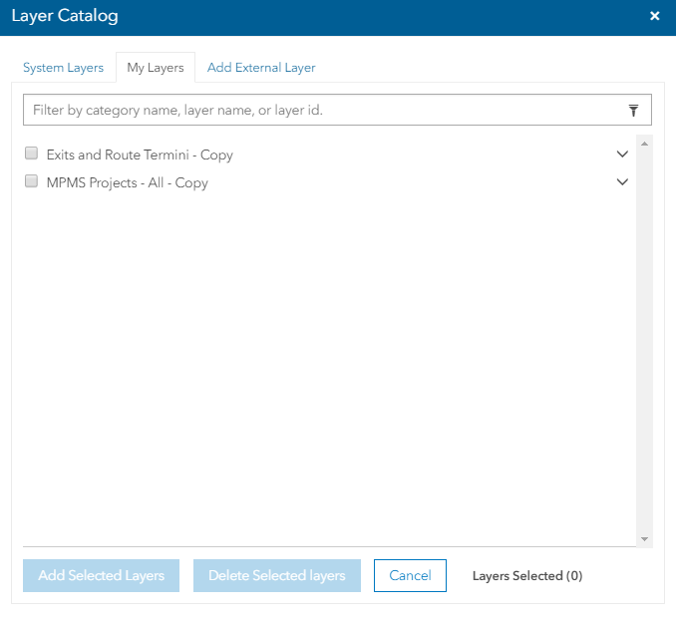Click the scrollbar down arrow
This screenshot has height=621, width=676.
click(645, 539)
